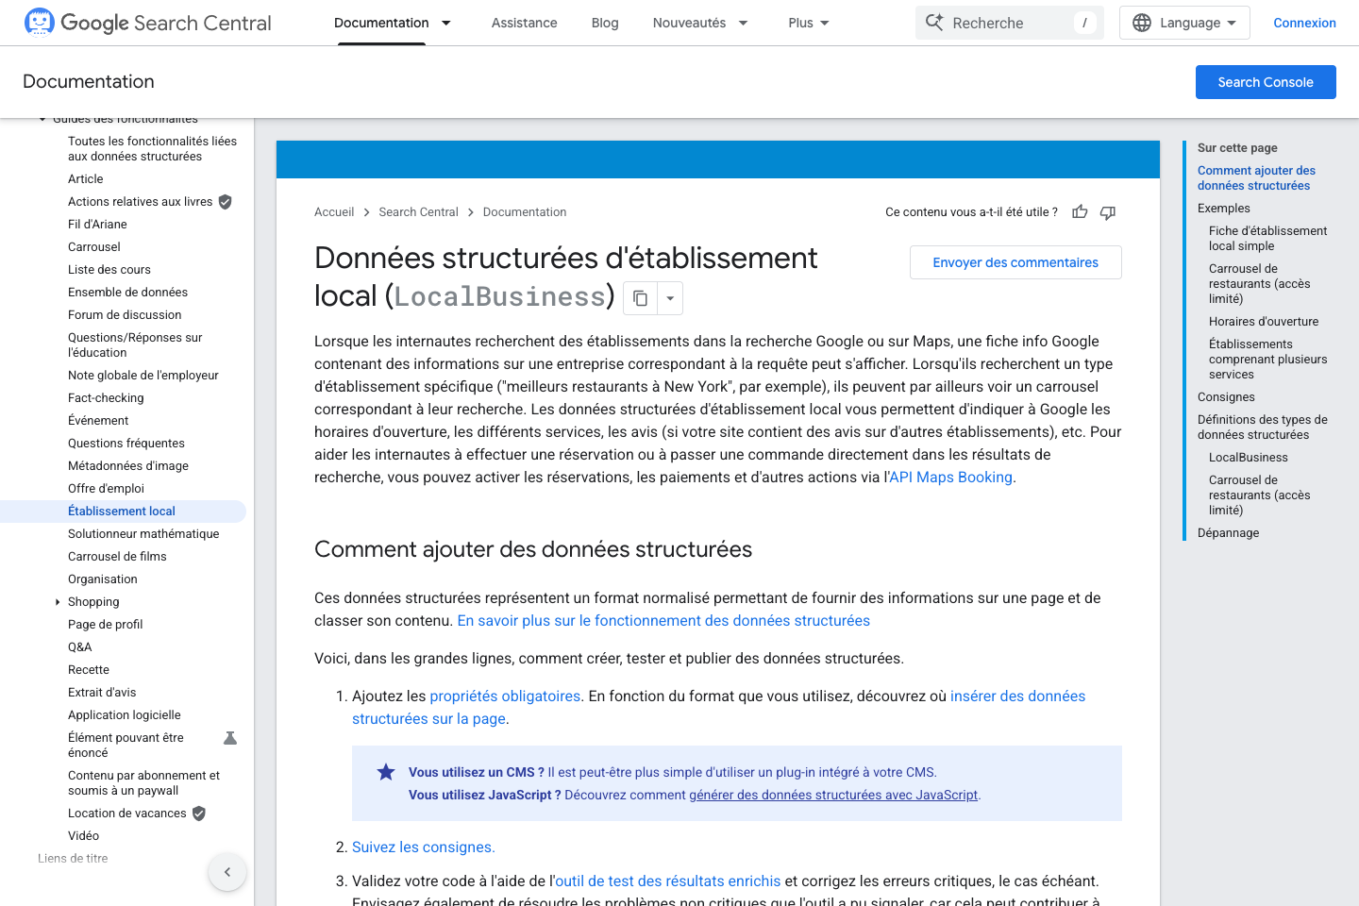Click the shield badge beside Actions relatives aux livres
Viewport: 1359px width, 906px height.
pos(224,201)
